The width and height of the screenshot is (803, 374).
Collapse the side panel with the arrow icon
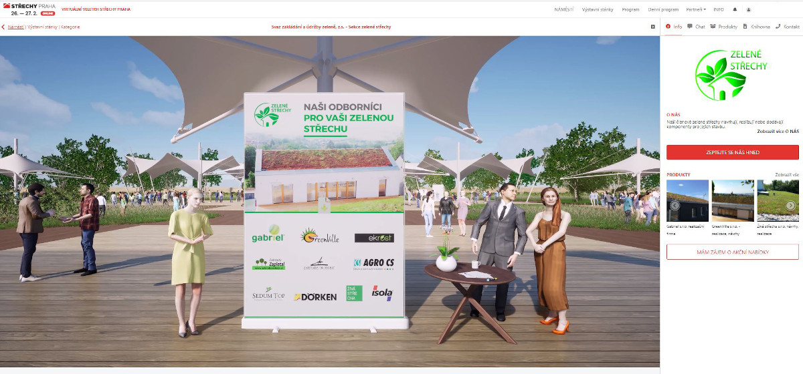(653, 27)
